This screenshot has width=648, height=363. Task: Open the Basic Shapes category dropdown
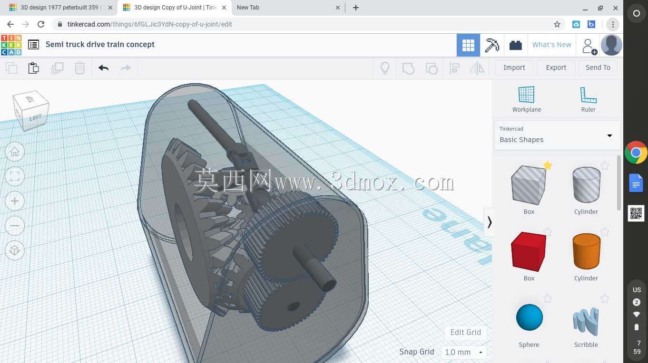[557, 135]
